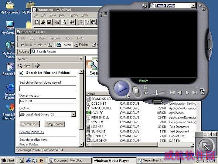Open the My Documents desktop icon
Viewport: 218px width, 164px height.
[10, 7]
